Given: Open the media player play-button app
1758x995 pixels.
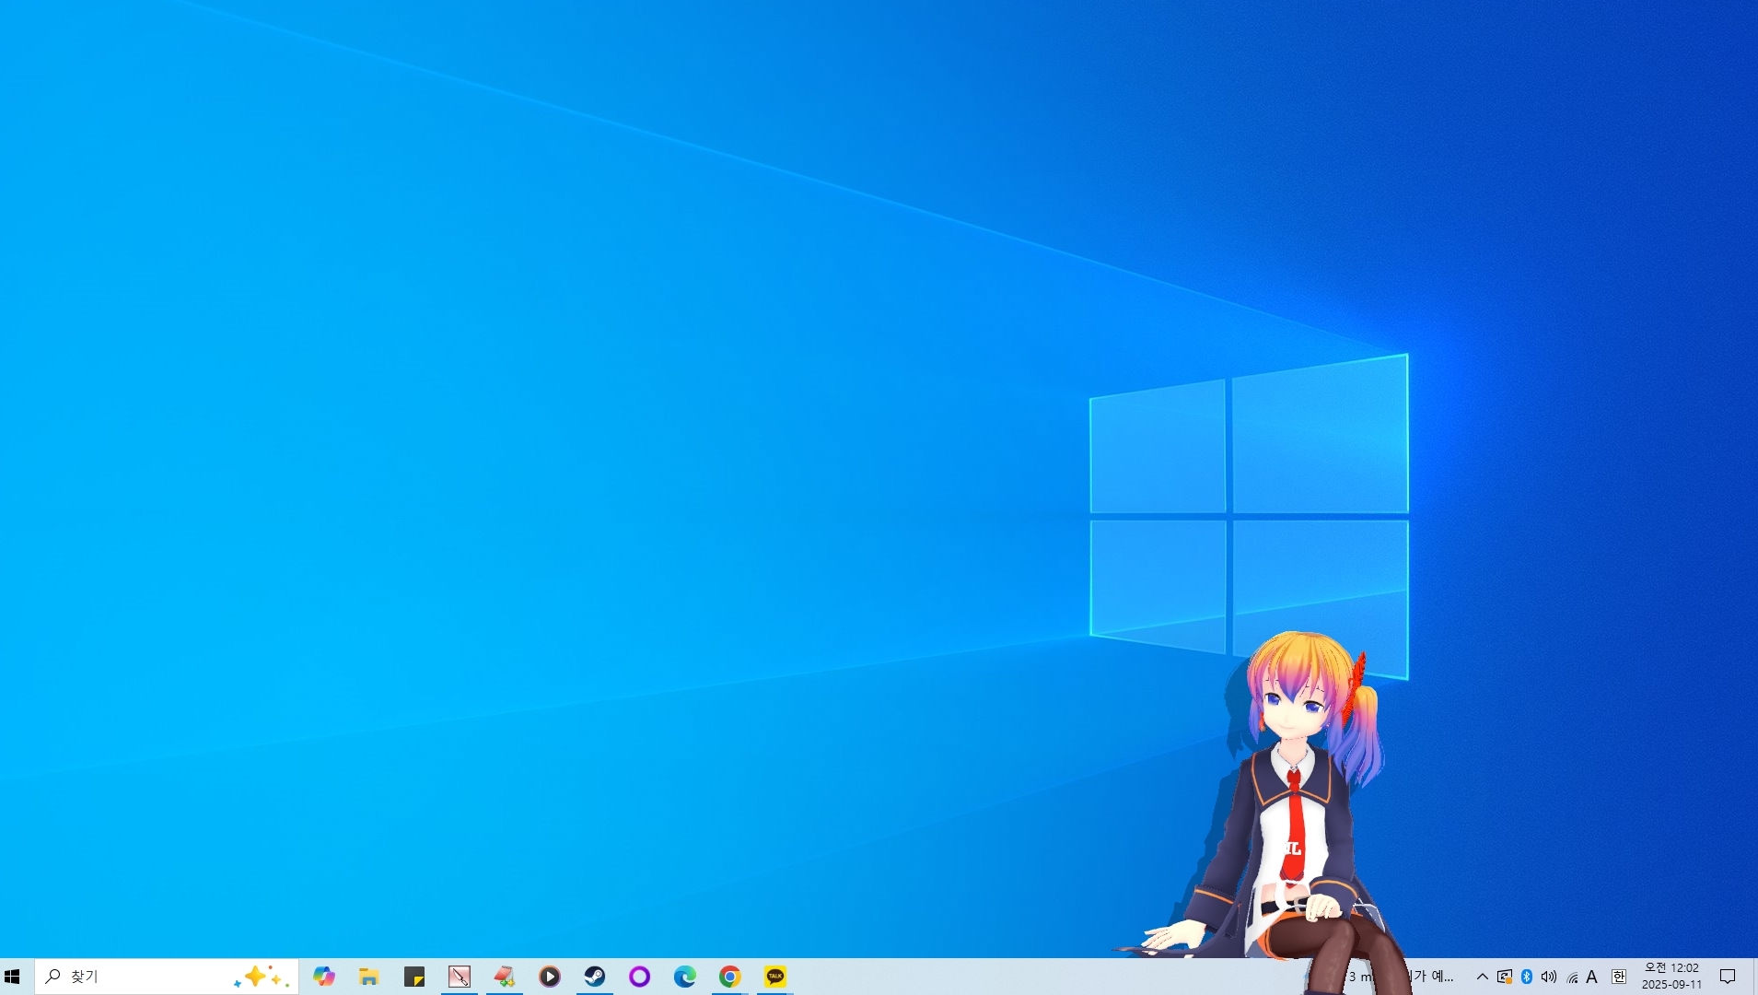Looking at the screenshot, I should (550, 977).
